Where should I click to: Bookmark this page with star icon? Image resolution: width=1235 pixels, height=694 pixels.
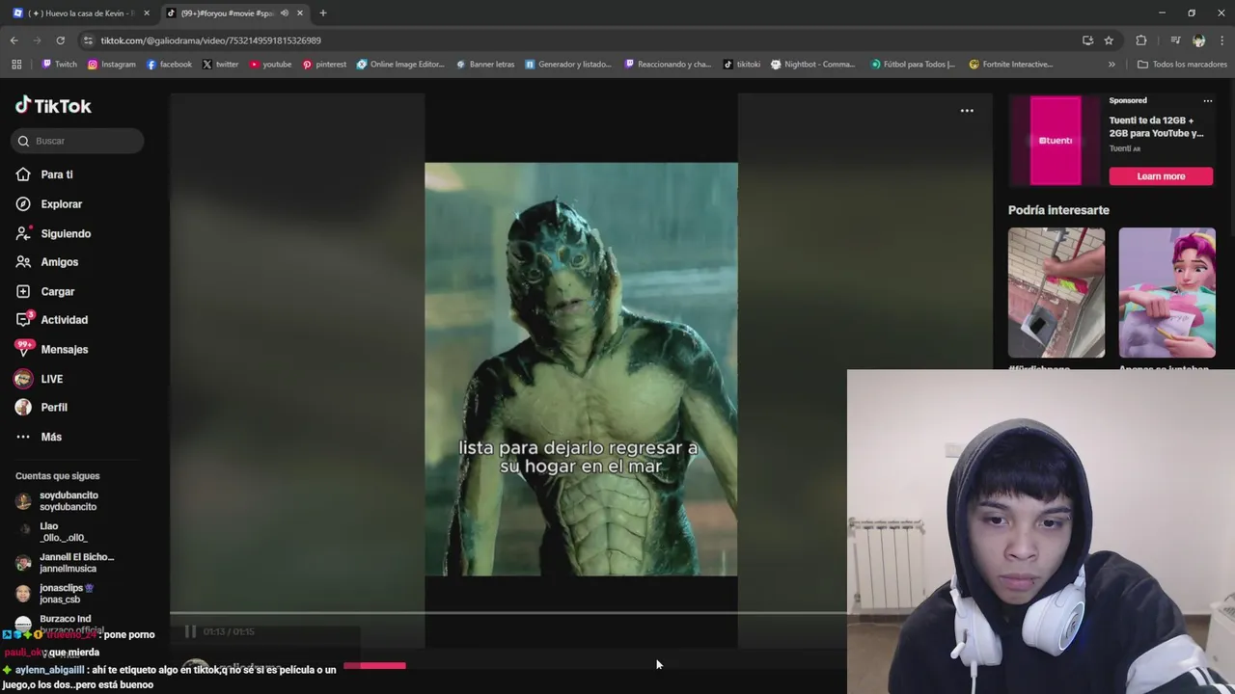[x=1109, y=40]
